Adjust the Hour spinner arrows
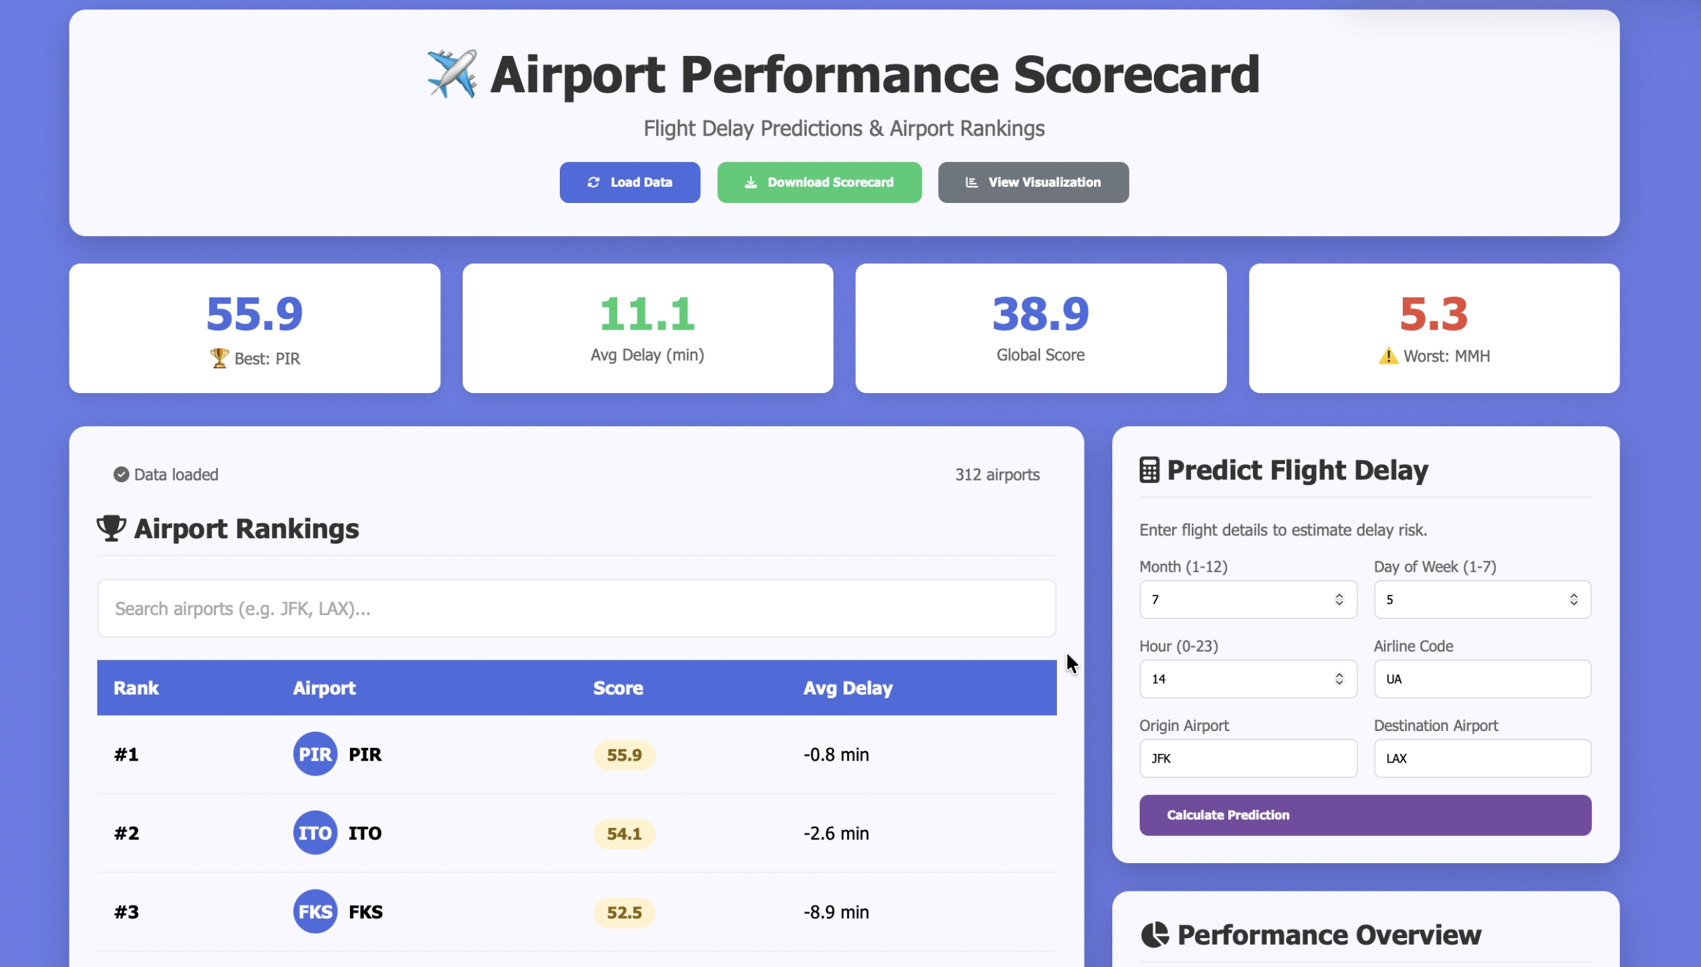 (x=1339, y=679)
